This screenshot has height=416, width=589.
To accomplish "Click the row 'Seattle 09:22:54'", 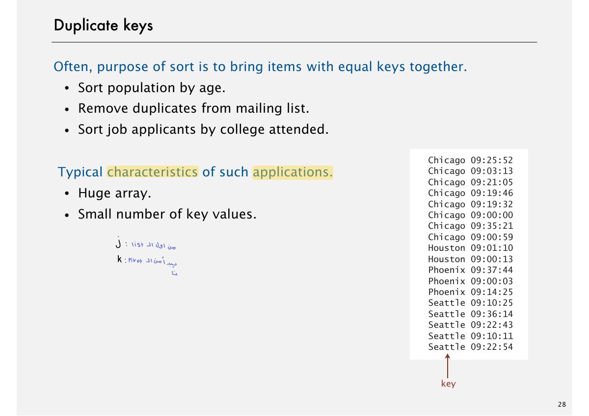I will 470,347.
